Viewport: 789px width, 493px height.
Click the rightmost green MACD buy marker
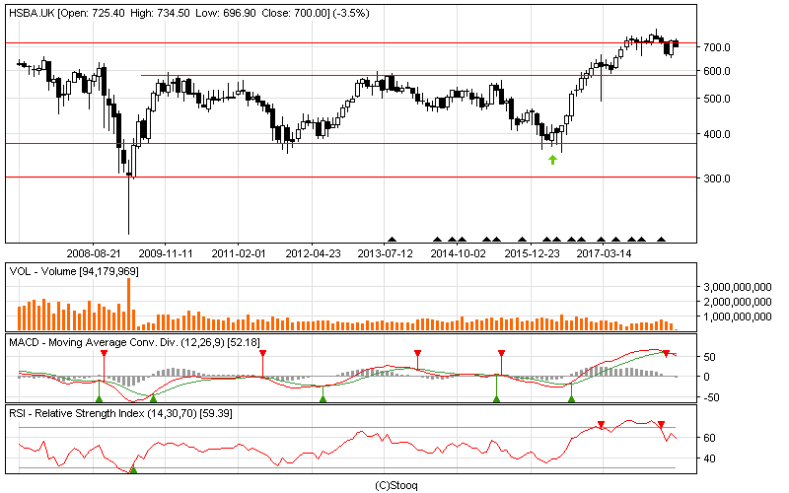571,398
